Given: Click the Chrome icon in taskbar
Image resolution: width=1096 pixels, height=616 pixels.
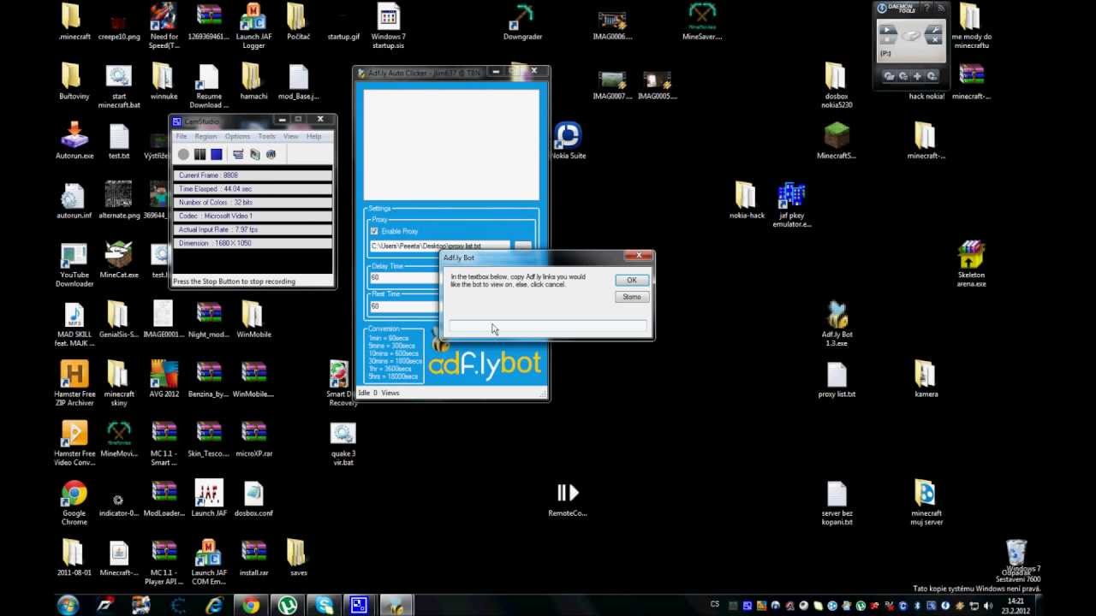Looking at the screenshot, I should [x=251, y=605].
